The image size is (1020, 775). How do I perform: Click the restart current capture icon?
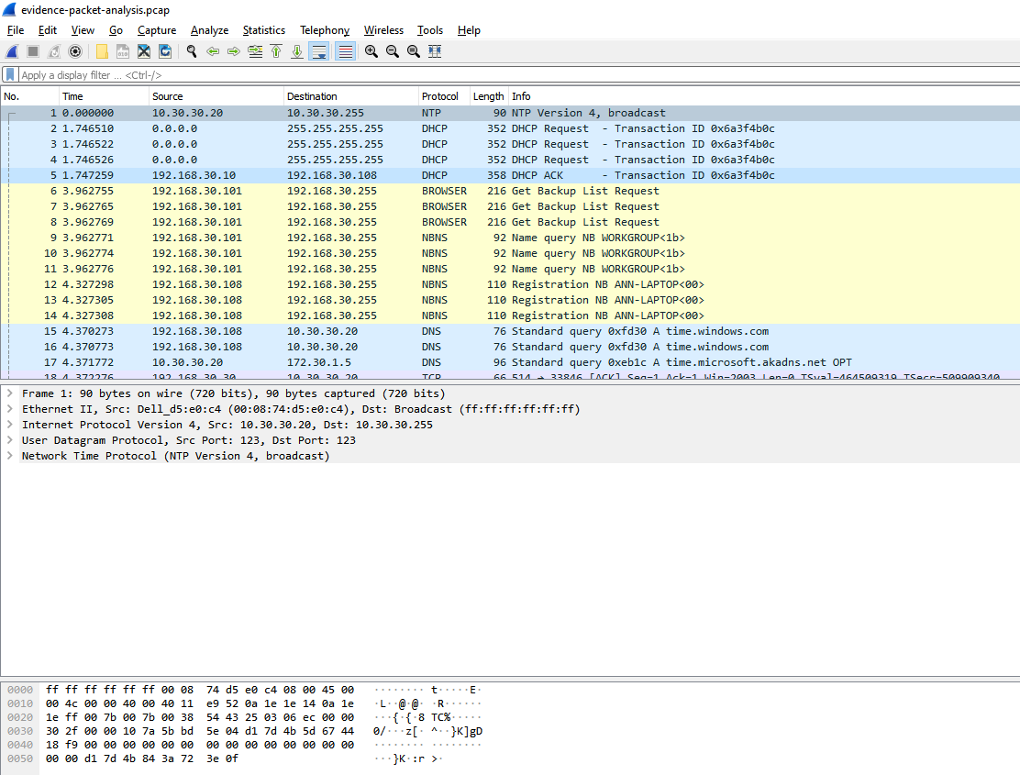pos(54,51)
